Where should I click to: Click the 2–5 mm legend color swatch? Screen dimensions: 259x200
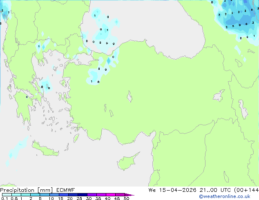(35, 195)
